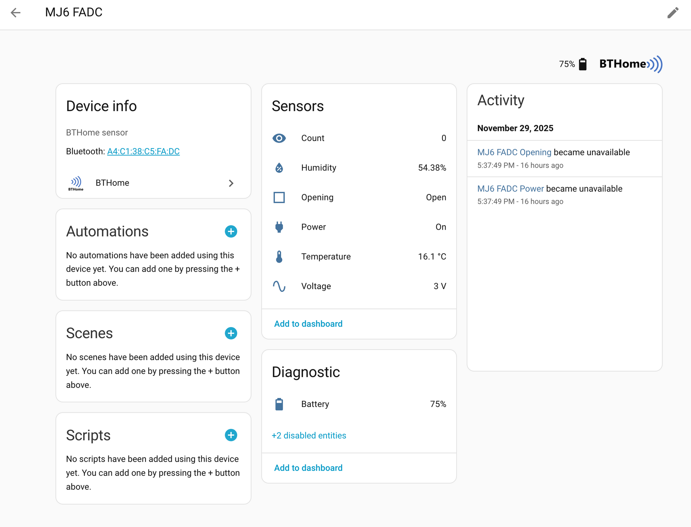Open the MJ6 FADC Opening activity link
The width and height of the screenshot is (691, 527).
point(514,152)
